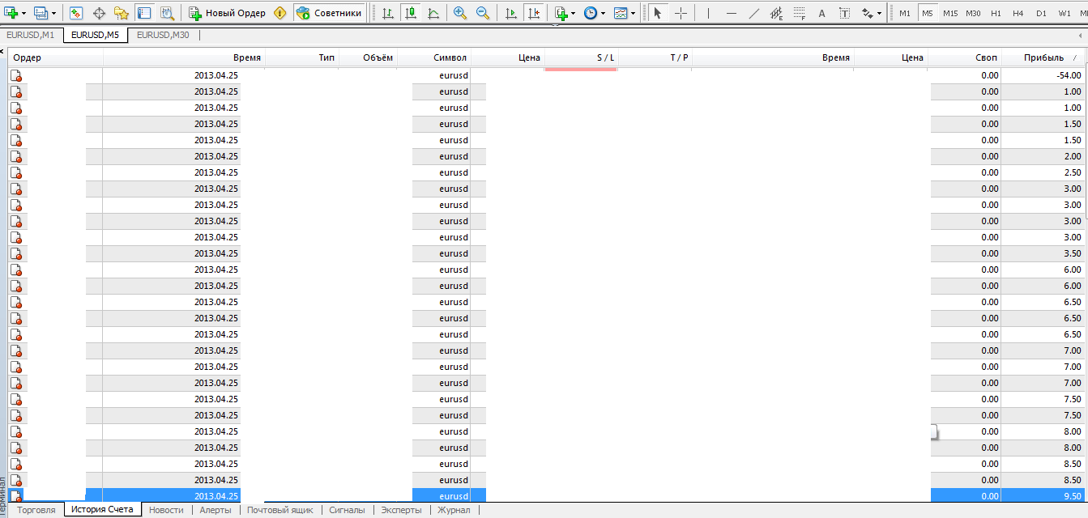The image size is (1088, 518).
Task: Sort by the Своп column header
Action: click(x=965, y=57)
